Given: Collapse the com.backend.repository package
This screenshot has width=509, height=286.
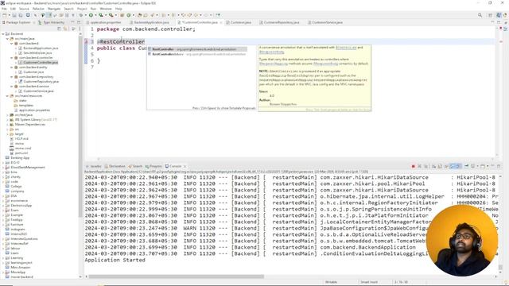Looking at the screenshot, I should pyautogui.click(x=12, y=77).
